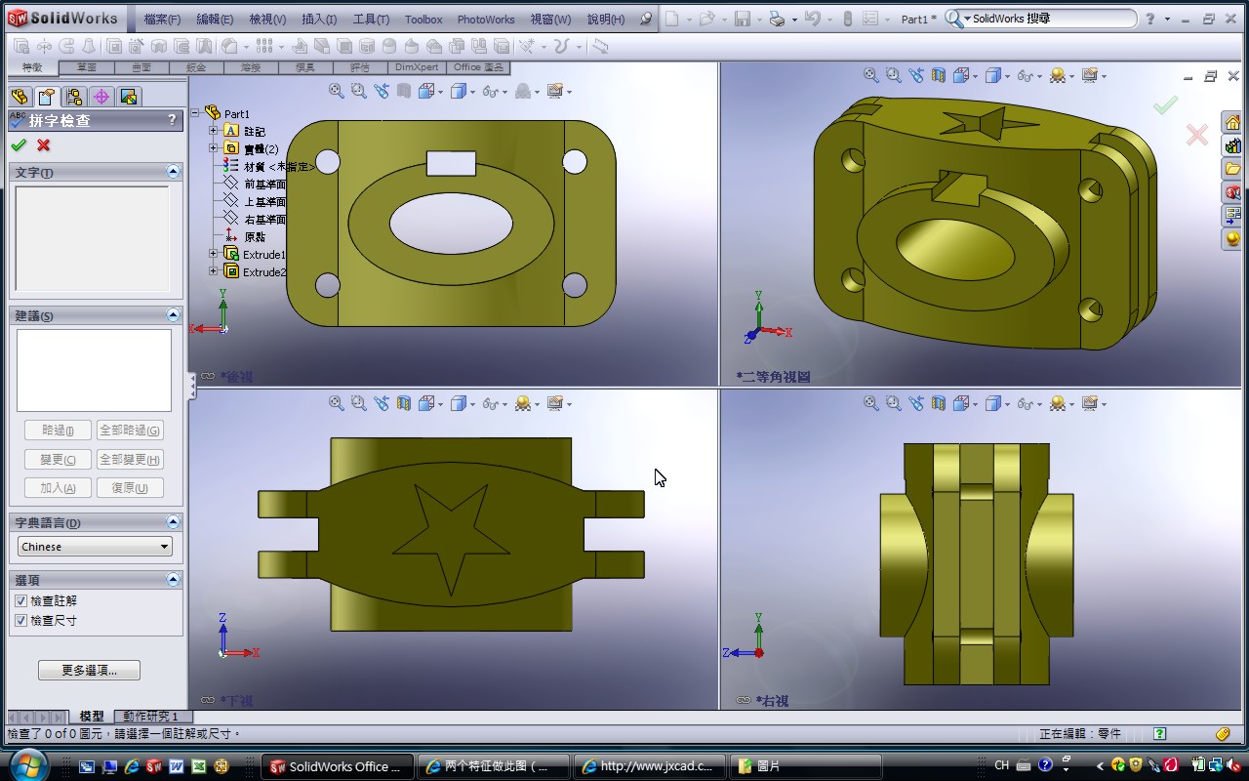Switch to the PropertyManager tab icon
The image size is (1249, 781).
tap(46, 96)
